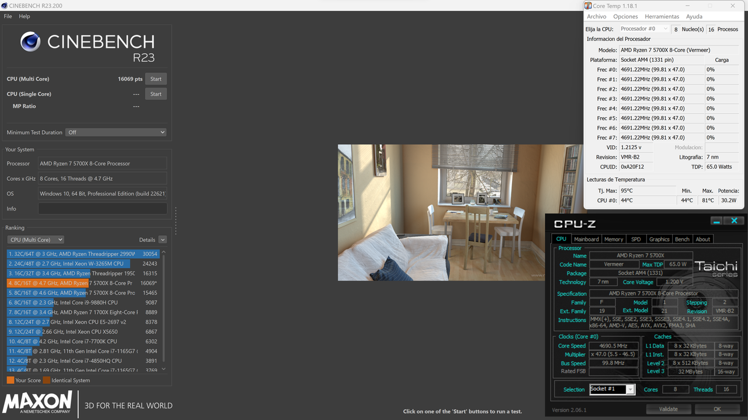Click the orange Your Score legend swatch

tap(11, 380)
